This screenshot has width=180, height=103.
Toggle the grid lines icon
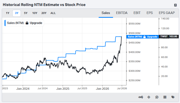(x=165, y=97)
